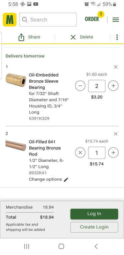Decrease sleeve bearing quantity with minus button

pos(80,86)
